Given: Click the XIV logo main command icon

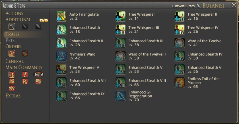Looking at the screenshot, I should point(12,88).
